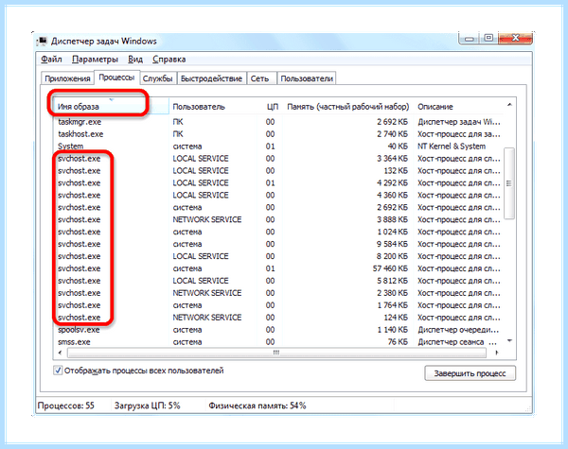This screenshot has width=568, height=449.
Task: Select svchost.exe row using 1 024 КБ
Action: (279, 232)
